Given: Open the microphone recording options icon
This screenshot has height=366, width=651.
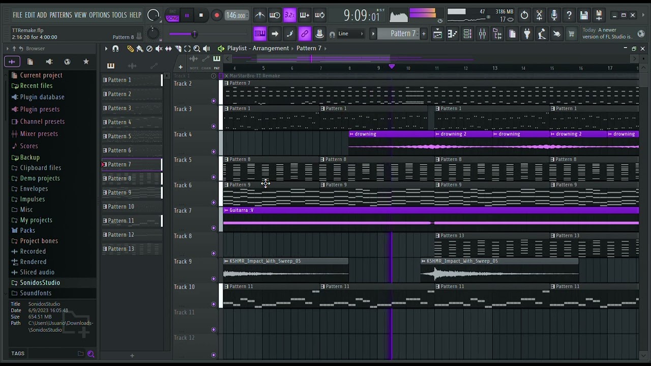Looking at the screenshot, I should (554, 15).
